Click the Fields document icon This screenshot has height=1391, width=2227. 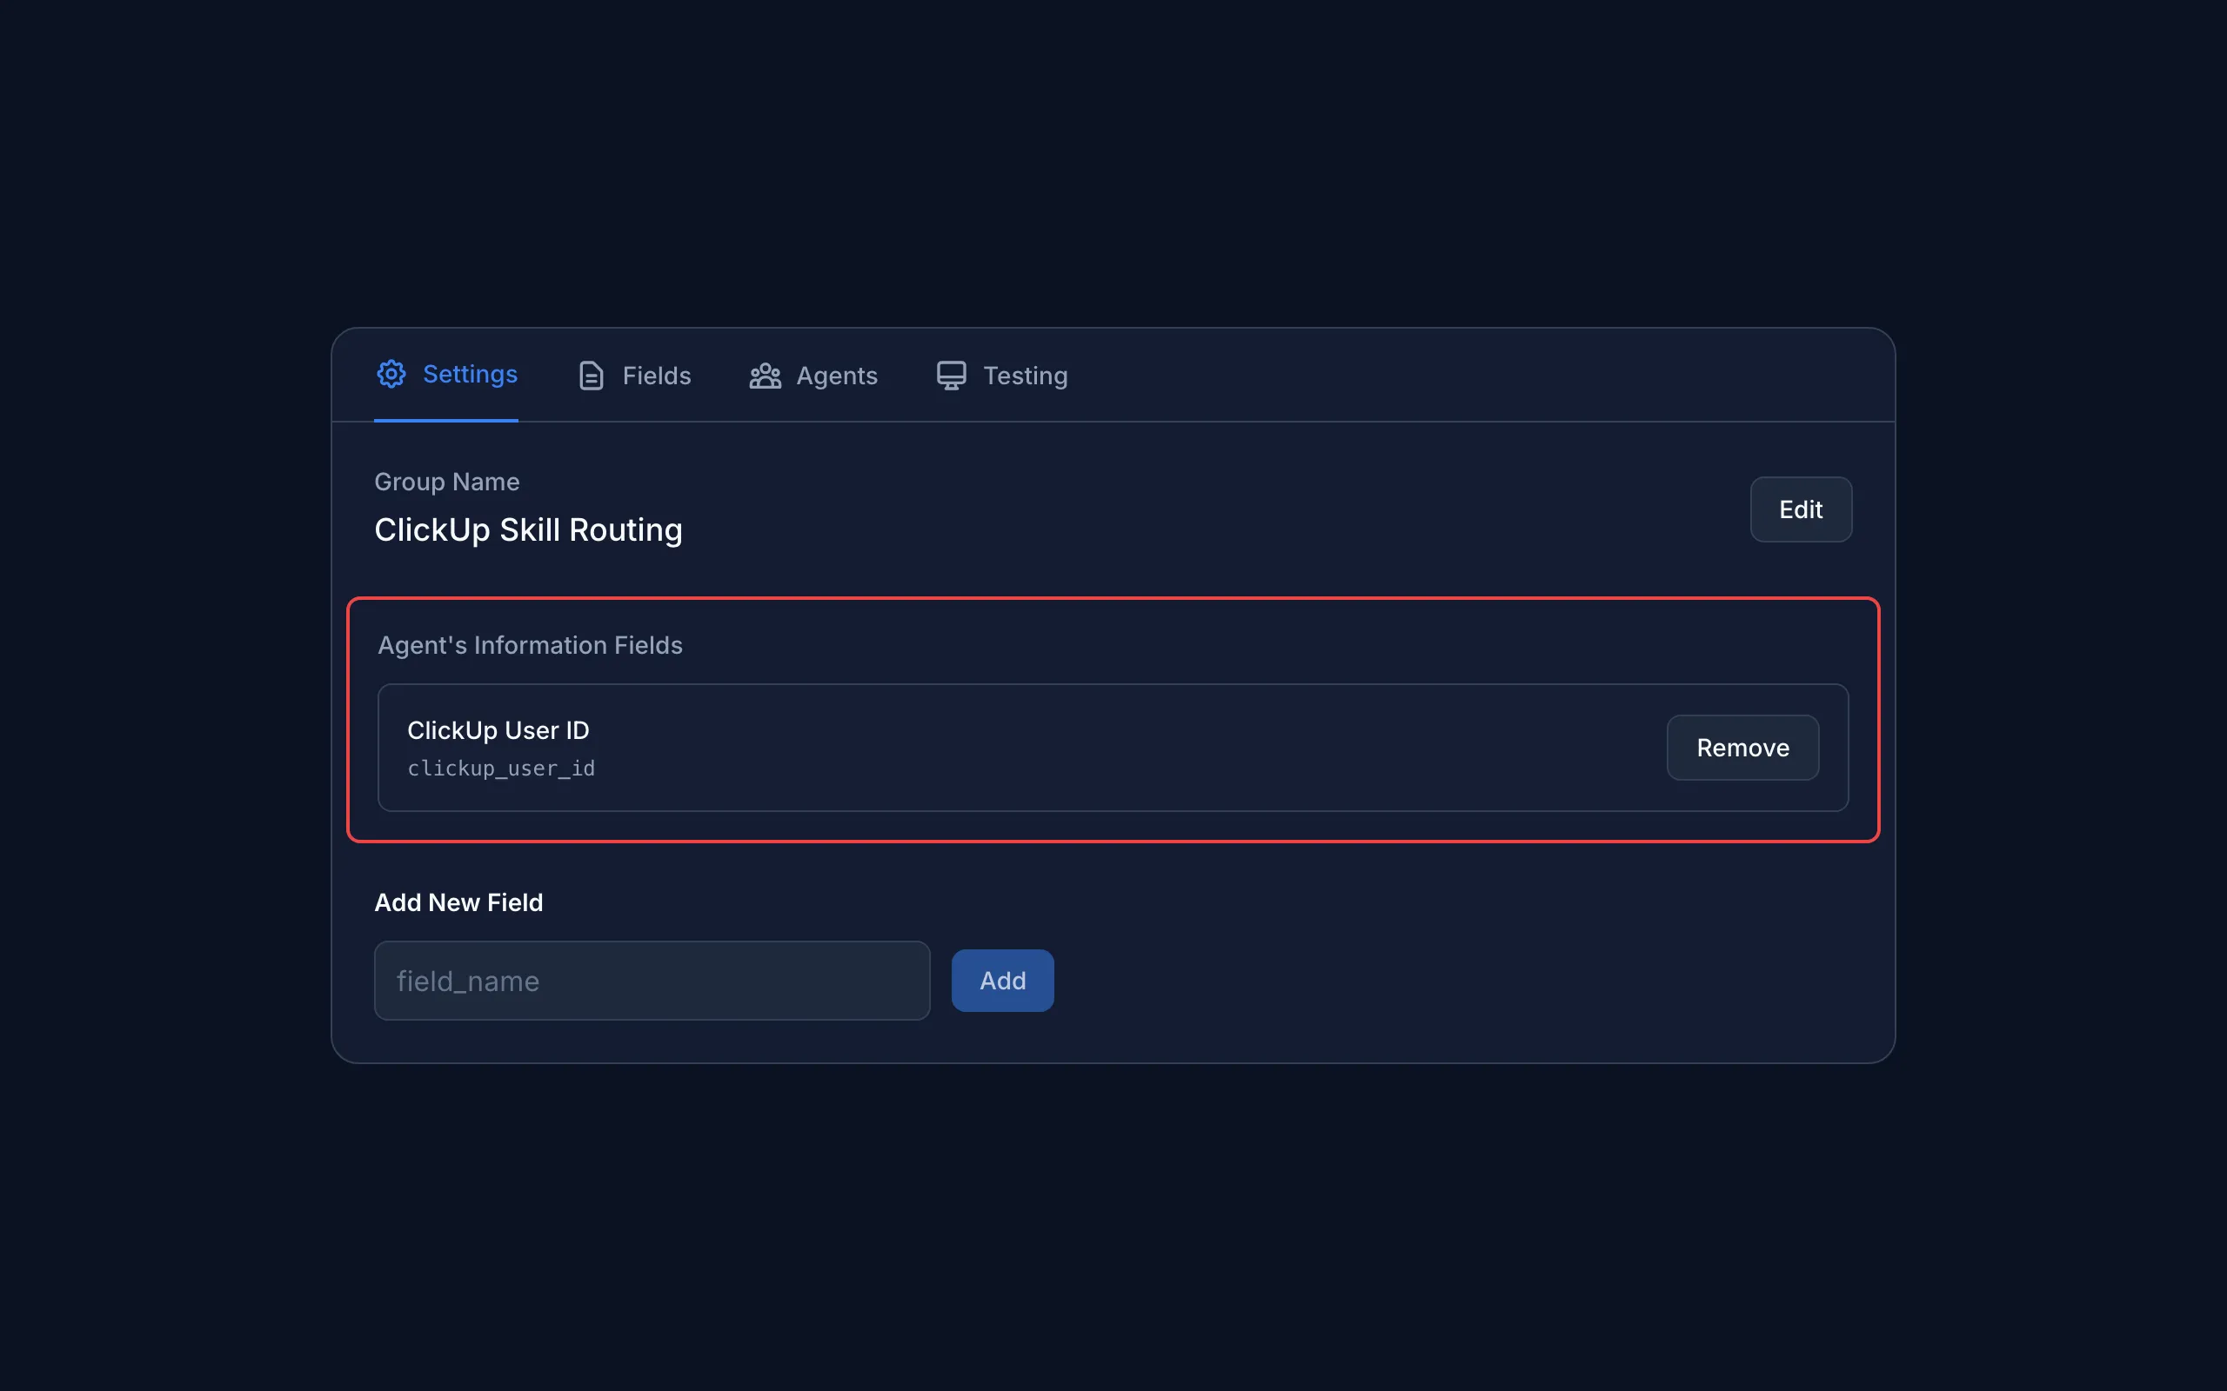[590, 375]
